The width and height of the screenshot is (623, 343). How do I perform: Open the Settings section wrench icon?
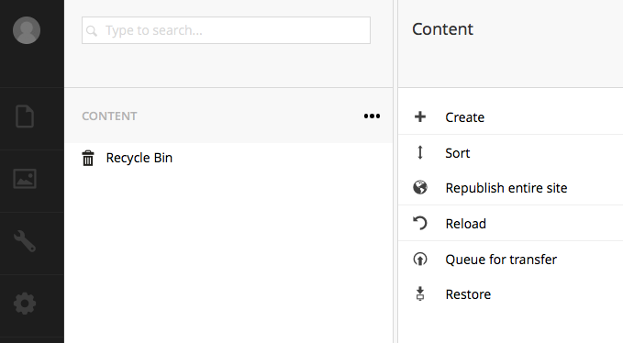click(x=25, y=241)
